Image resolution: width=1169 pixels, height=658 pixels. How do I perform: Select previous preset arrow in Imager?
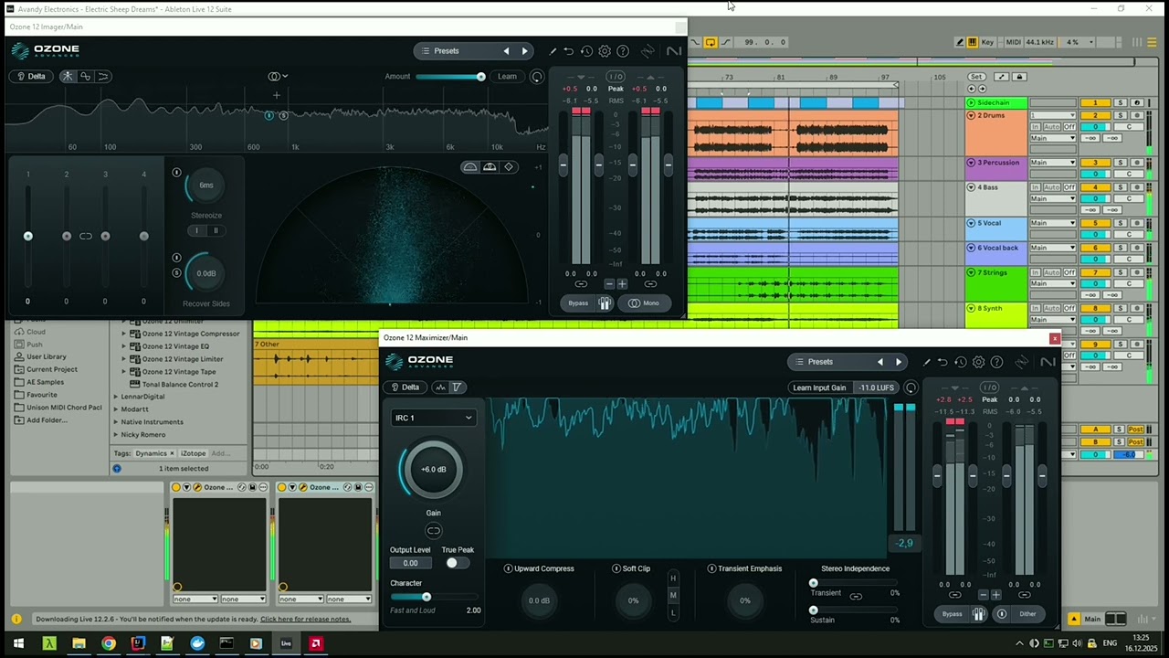[x=506, y=51]
